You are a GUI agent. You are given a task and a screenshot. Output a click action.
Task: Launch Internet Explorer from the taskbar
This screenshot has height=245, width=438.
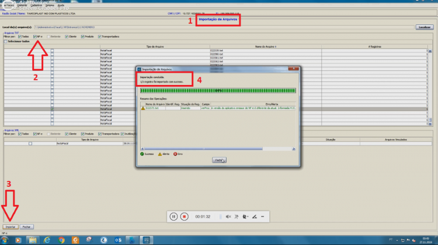coord(47,240)
